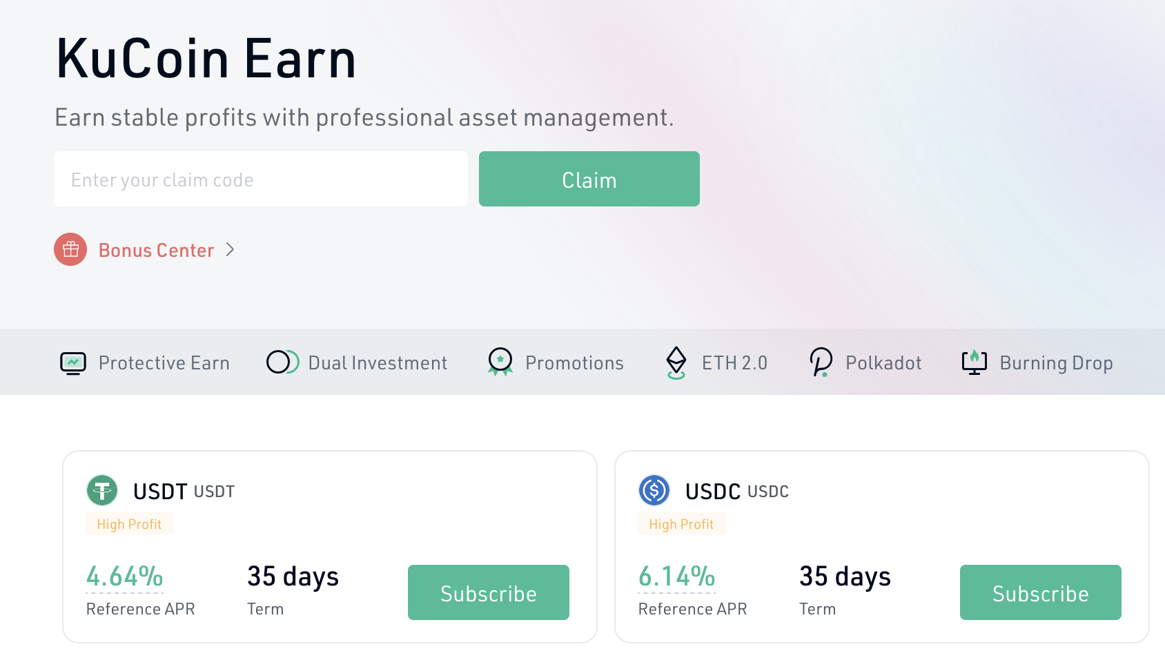Click the Burning Drop flame icon
This screenshot has width=1165, height=667.
tap(975, 362)
